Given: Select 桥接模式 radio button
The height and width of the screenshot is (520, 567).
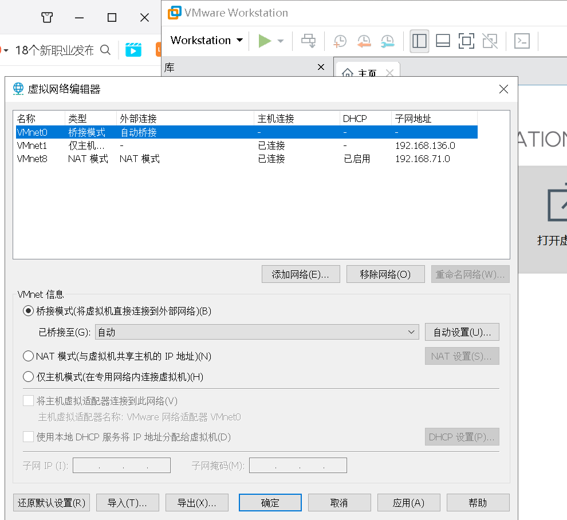Looking at the screenshot, I should [x=28, y=311].
